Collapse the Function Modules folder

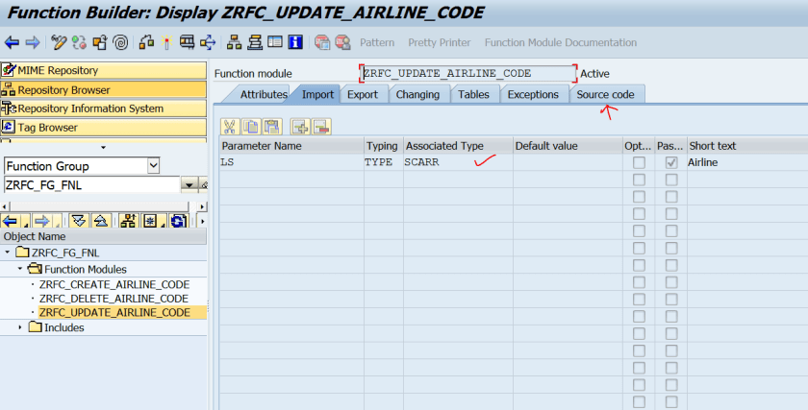tap(20, 269)
